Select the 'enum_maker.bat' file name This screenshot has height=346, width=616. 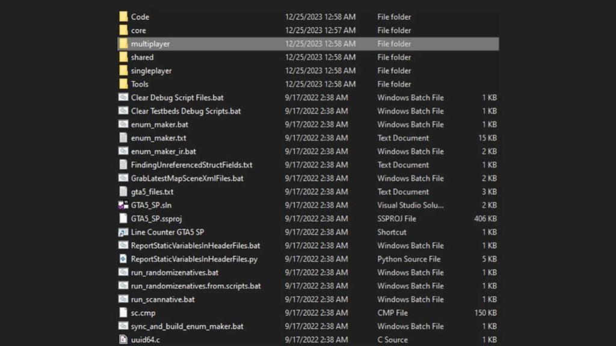[159, 124]
